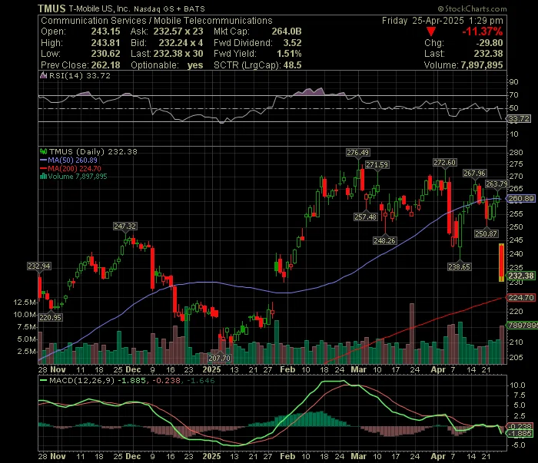538x463 pixels.
Task: Click the MA(200) 224.70 legend text
Action: click(75, 168)
